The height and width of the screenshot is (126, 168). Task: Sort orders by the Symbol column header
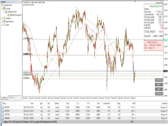pyautogui.click(x=57, y=103)
